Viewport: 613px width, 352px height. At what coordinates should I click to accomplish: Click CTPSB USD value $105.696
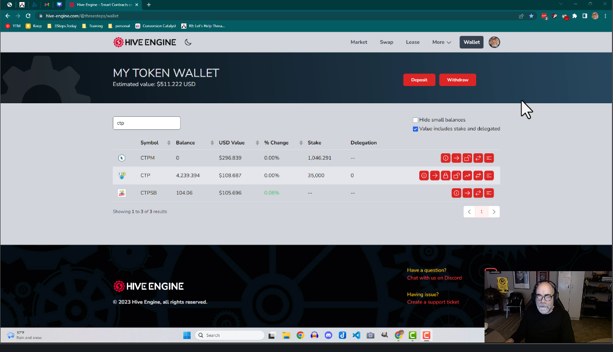click(x=230, y=193)
